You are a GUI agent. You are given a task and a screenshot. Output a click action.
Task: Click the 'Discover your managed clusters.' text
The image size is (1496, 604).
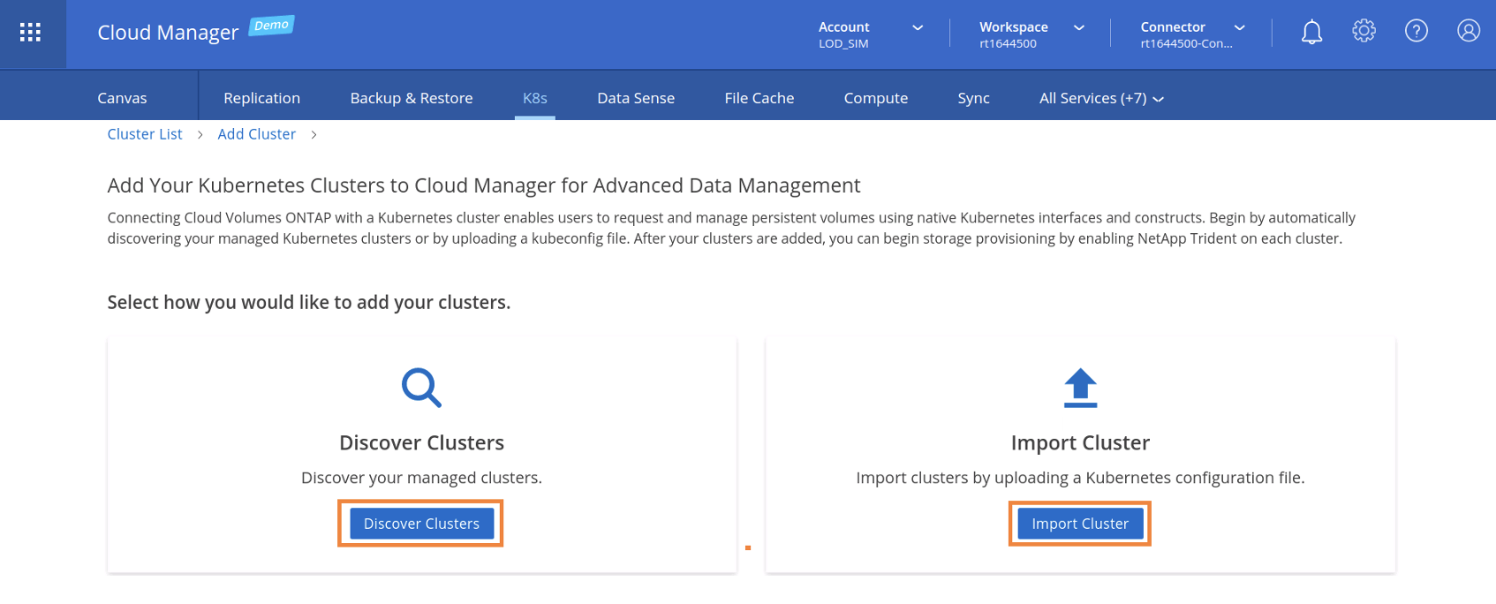(421, 478)
